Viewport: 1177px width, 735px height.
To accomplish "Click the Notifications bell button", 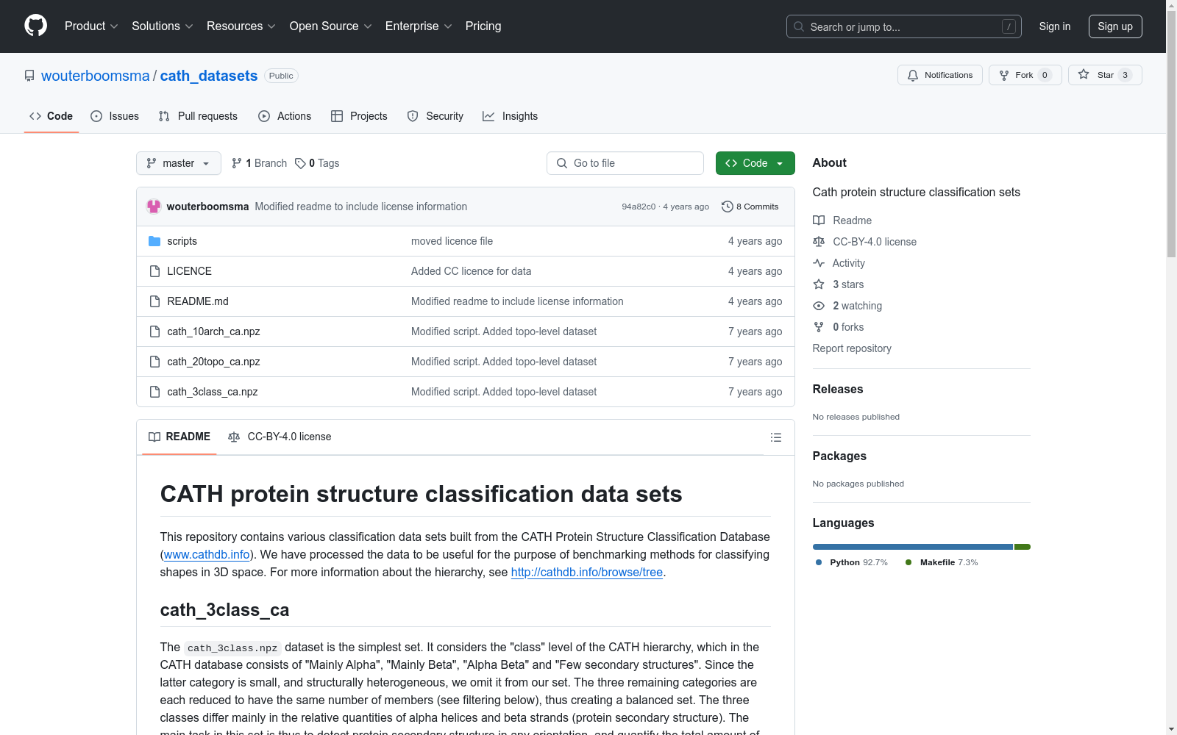I will (x=939, y=75).
